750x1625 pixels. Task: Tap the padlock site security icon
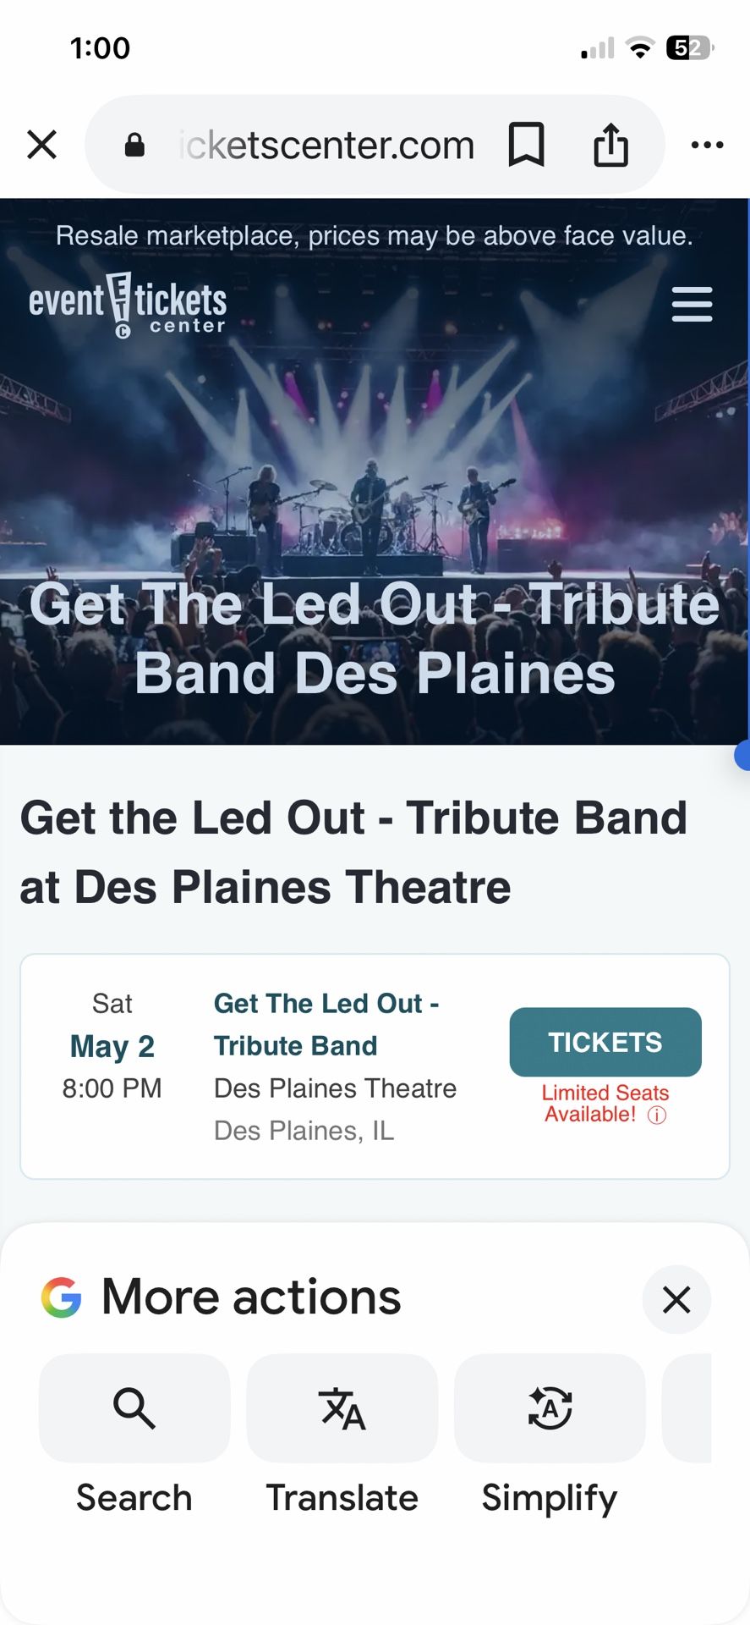[x=134, y=146]
